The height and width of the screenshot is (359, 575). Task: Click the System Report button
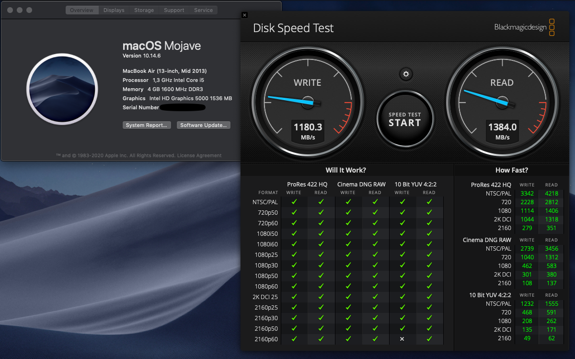(x=147, y=125)
